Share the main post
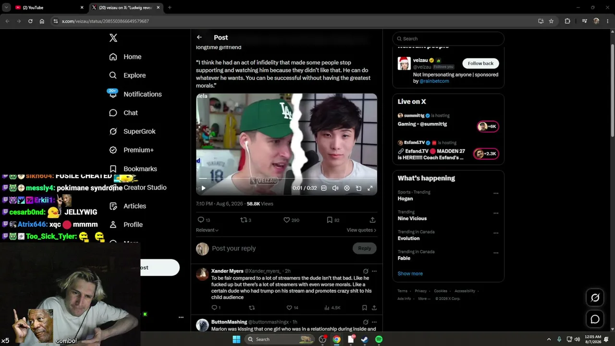 (372, 220)
